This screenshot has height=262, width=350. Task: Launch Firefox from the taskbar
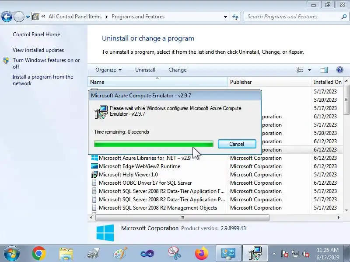click(x=202, y=254)
